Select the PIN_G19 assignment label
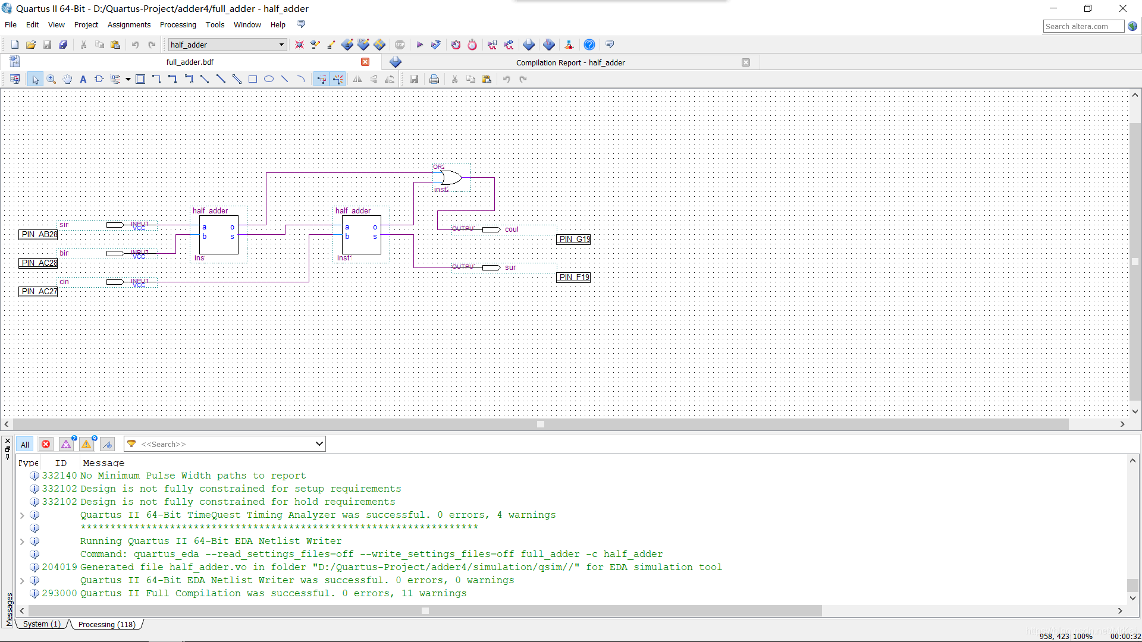Viewport: 1142px width, 642px height. coord(573,239)
